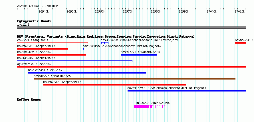Click the 26960k ruler tick label
The image size is (254, 122).
pos(100,11)
